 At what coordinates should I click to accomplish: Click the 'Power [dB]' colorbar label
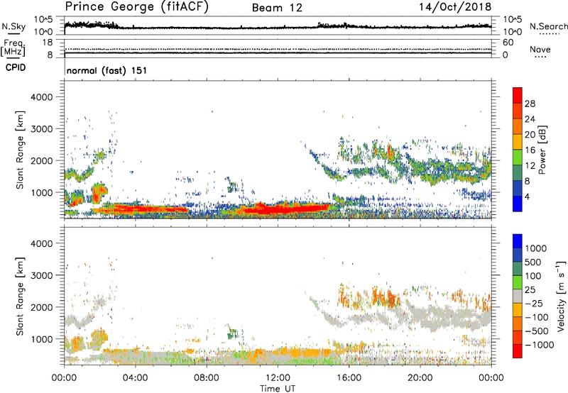tap(542, 150)
